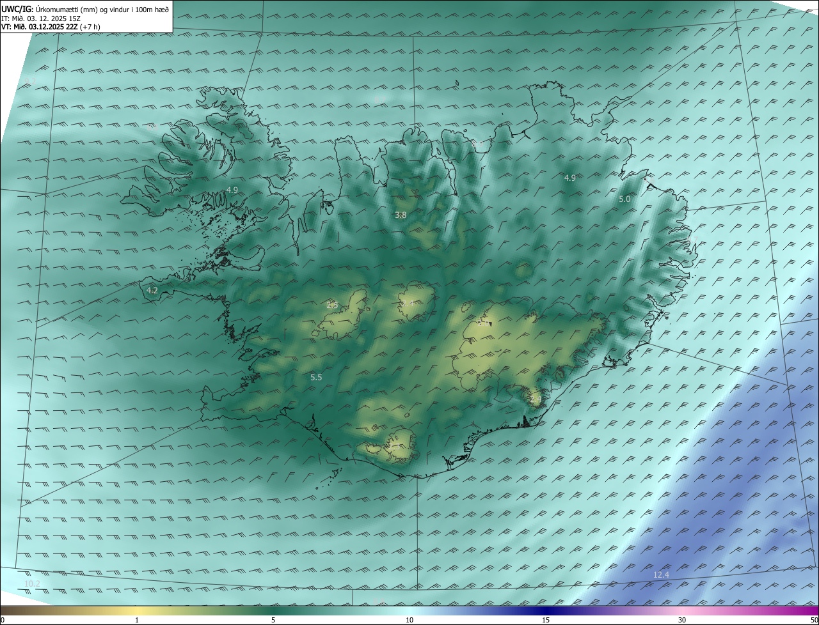
Task: Click the colorbar tick label 5
Action: (273, 621)
